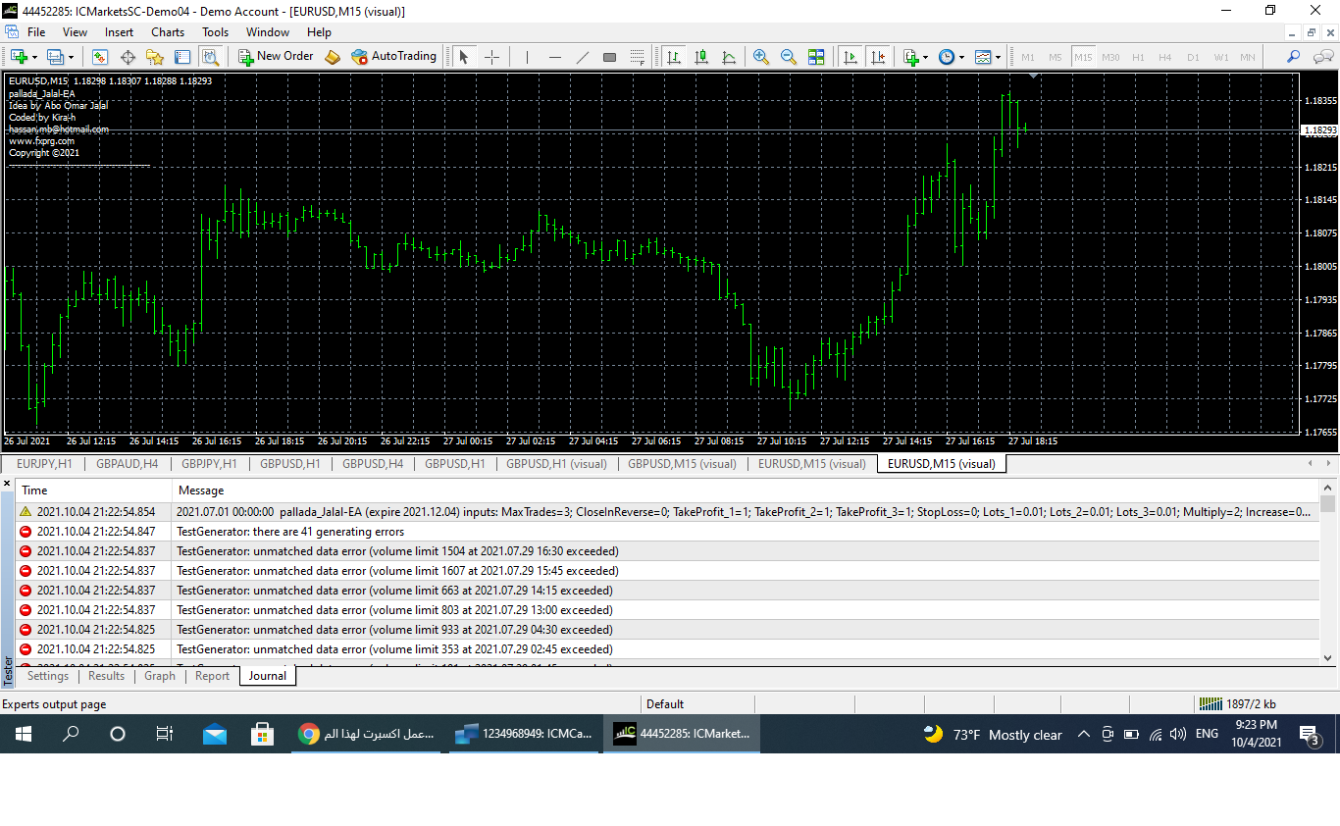
Task: Select the Crosshair tool
Action: tap(491, 57)
